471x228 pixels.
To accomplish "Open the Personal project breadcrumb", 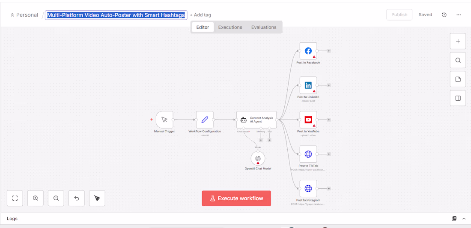I will 24,15.
